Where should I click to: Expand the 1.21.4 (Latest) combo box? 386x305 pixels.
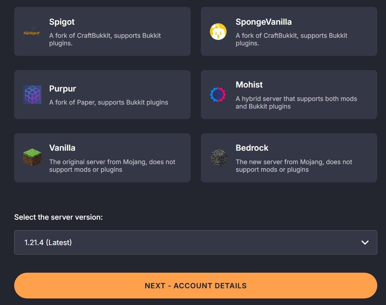tap(195, 242)
